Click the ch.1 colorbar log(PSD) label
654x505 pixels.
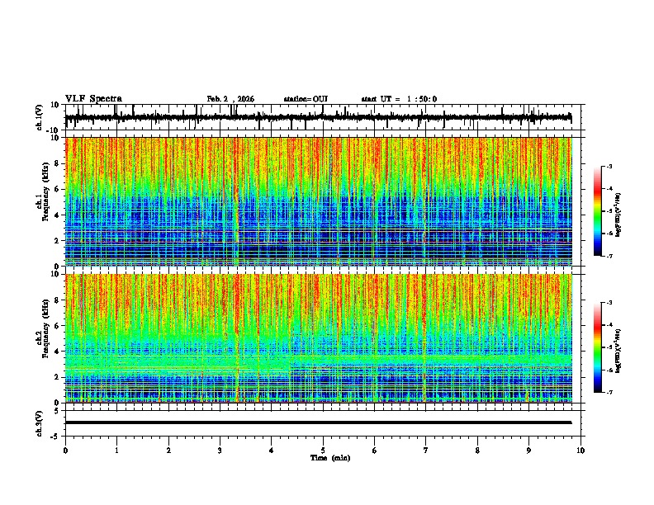pos(618,215)
